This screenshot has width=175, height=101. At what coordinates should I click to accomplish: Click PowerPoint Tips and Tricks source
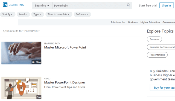68,87
